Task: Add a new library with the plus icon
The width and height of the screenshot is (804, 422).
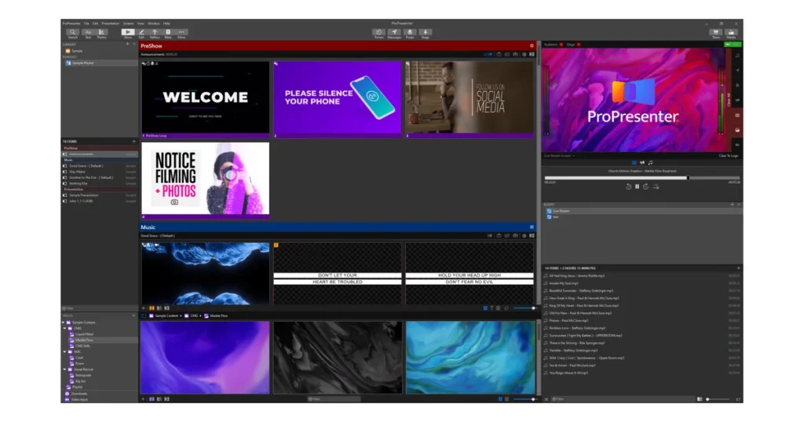Action: [x=128, y=44]
